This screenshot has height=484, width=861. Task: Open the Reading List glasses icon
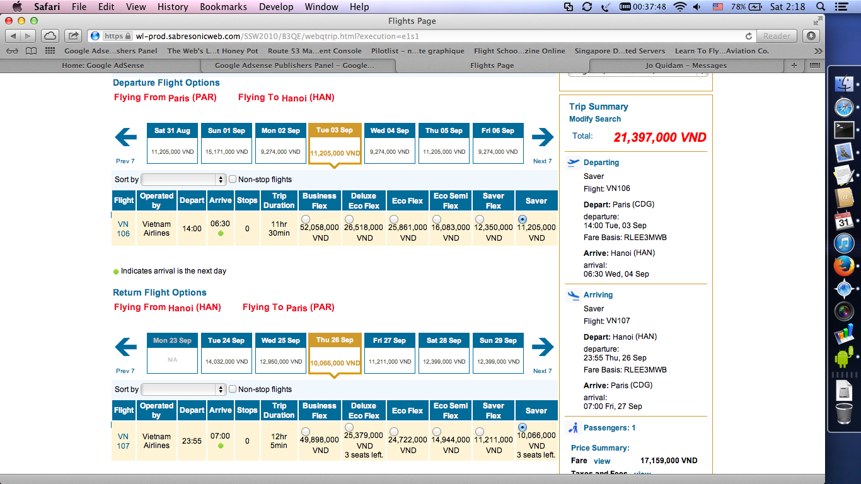12,51
